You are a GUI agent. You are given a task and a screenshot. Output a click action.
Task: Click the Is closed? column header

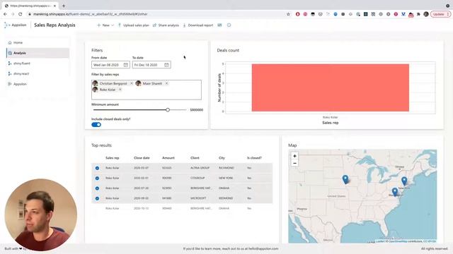click(x=254, y=158)
